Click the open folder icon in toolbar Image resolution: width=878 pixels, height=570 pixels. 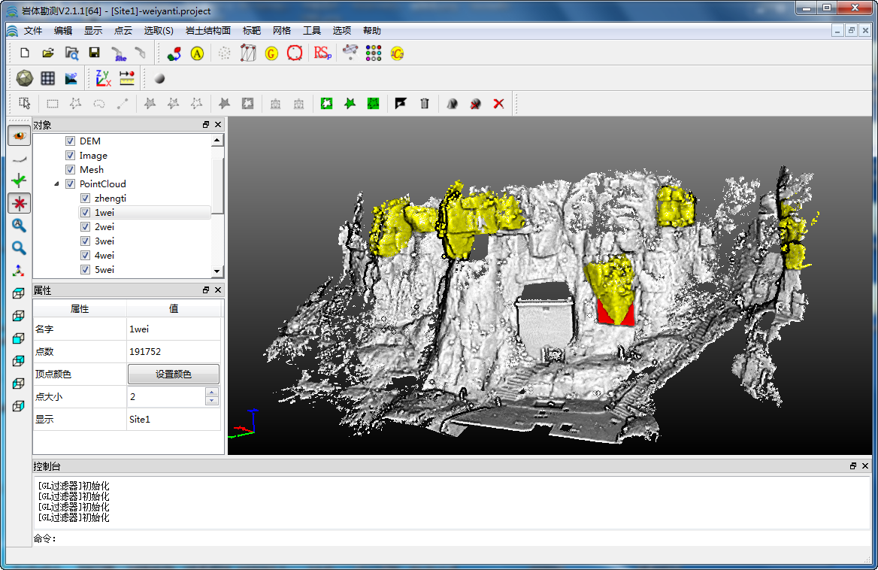coord(48,53)
